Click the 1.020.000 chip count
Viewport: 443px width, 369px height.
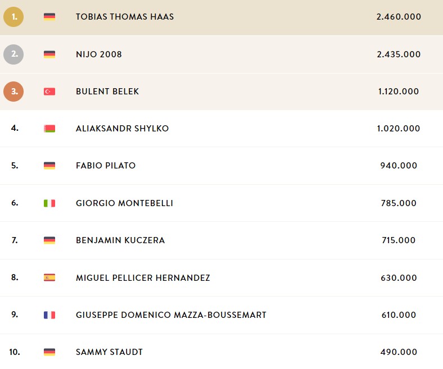coord(399,129)
